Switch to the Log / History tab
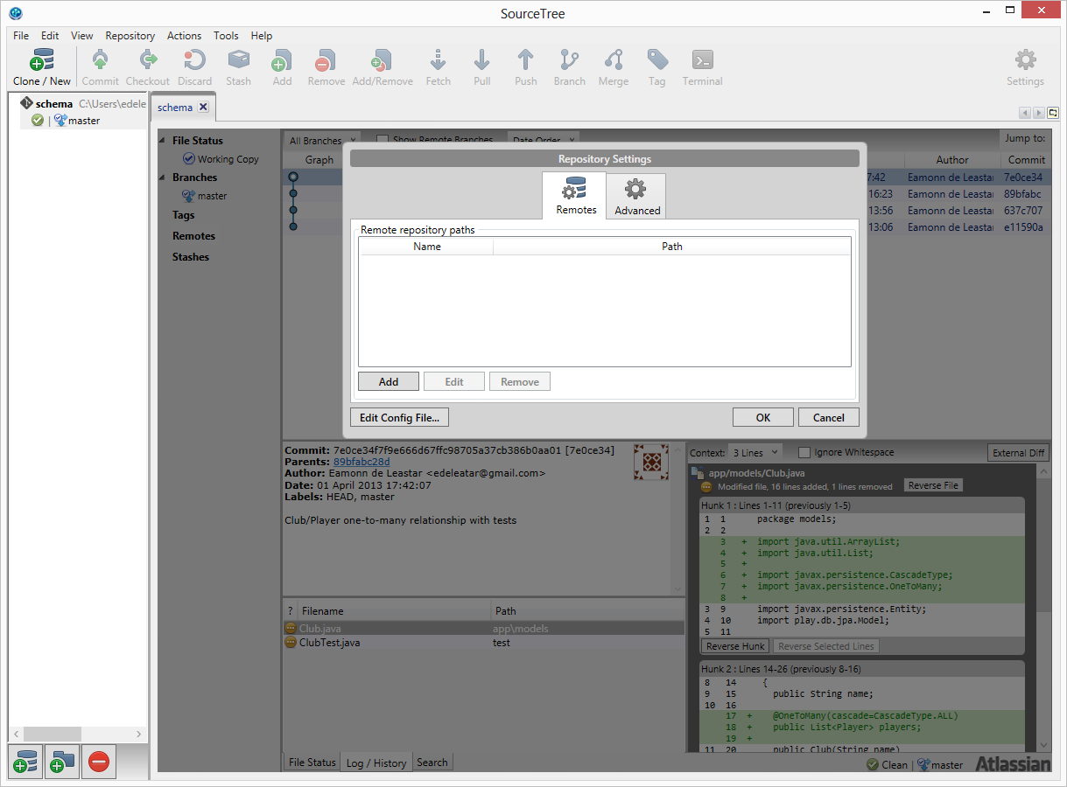This screenshot has width=1067, height=787. pos(376,763)
